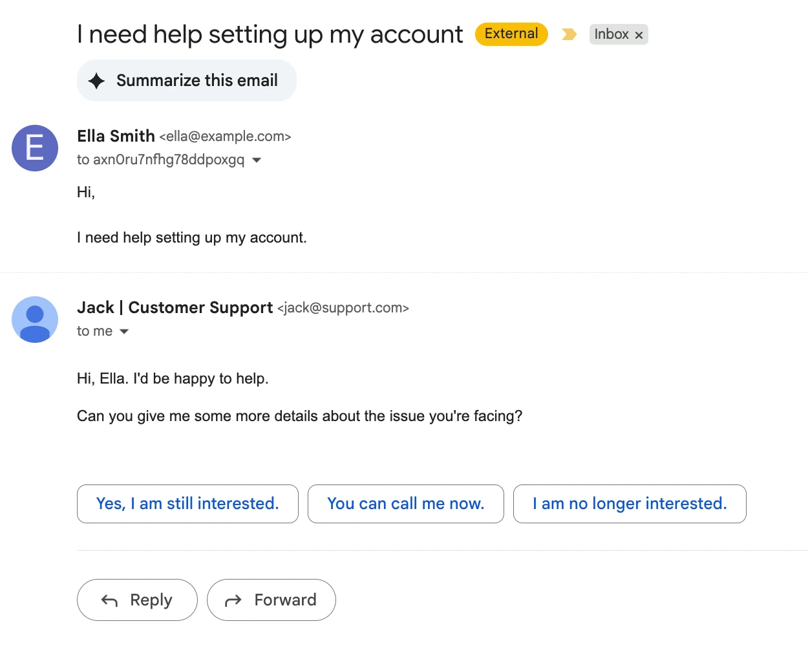The image size is (808, 652).
Task: Click the Reply arrow icon
Action: [x=109, y=601]
